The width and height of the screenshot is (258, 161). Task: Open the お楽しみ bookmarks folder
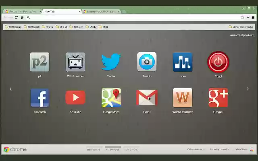[x=76, y=27]
